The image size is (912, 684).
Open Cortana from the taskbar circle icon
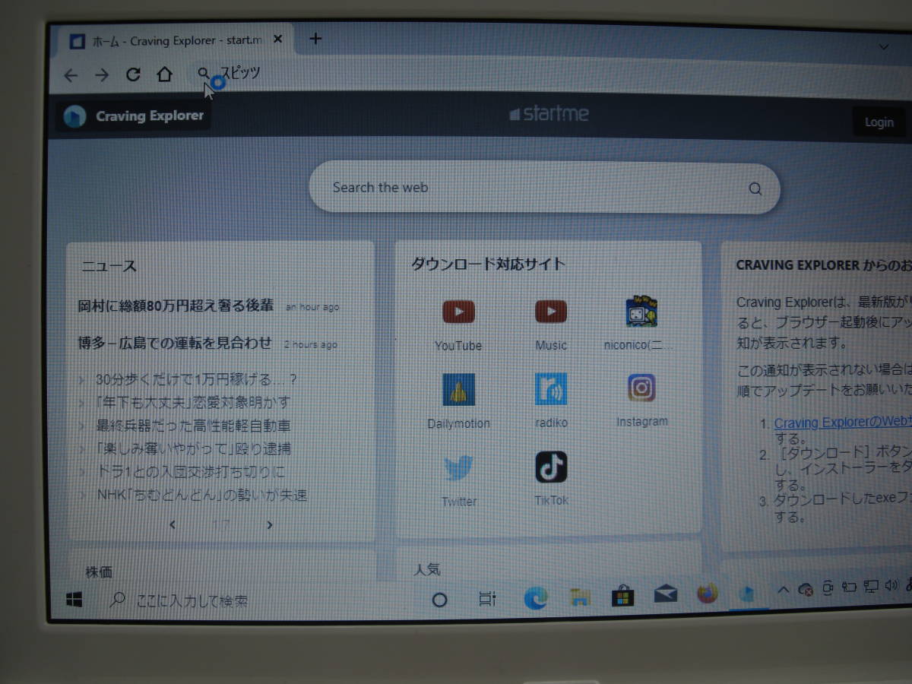point(439,600)
